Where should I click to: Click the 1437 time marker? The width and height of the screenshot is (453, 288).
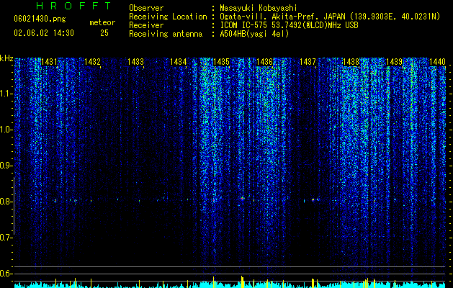pos(308,62)
